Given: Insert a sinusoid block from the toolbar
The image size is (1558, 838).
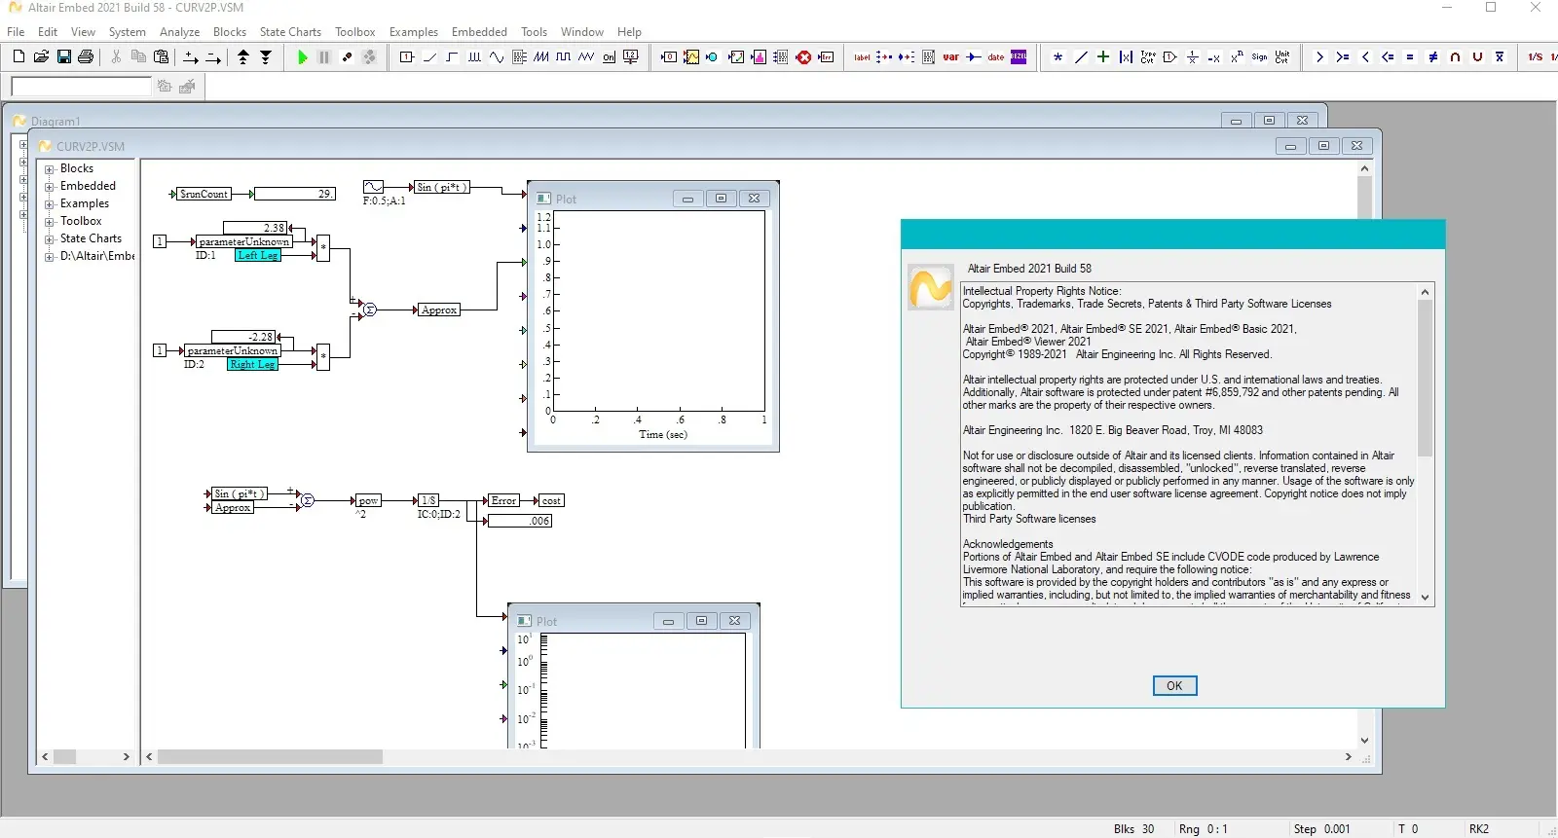Looking at the screenshot, I should (497, 57).
